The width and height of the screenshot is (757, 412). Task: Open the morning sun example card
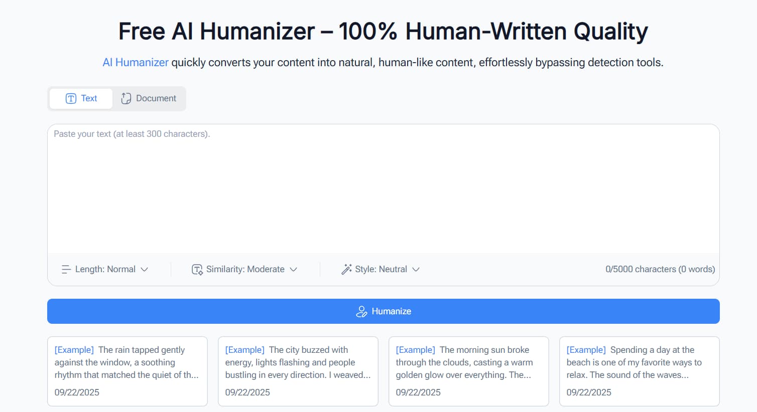pos(468,371)
